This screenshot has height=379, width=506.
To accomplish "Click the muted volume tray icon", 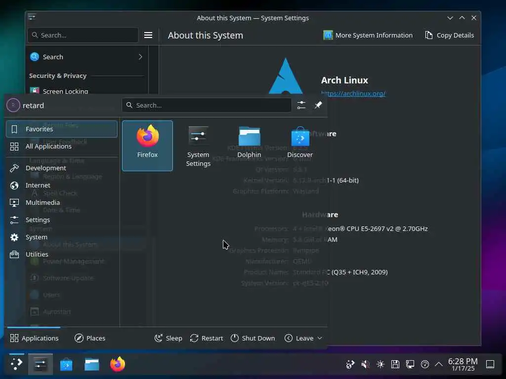I will 365,364.
